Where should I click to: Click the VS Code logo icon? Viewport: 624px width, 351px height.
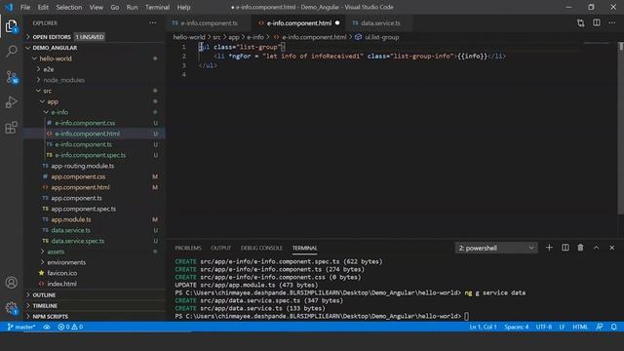[9, 7]
